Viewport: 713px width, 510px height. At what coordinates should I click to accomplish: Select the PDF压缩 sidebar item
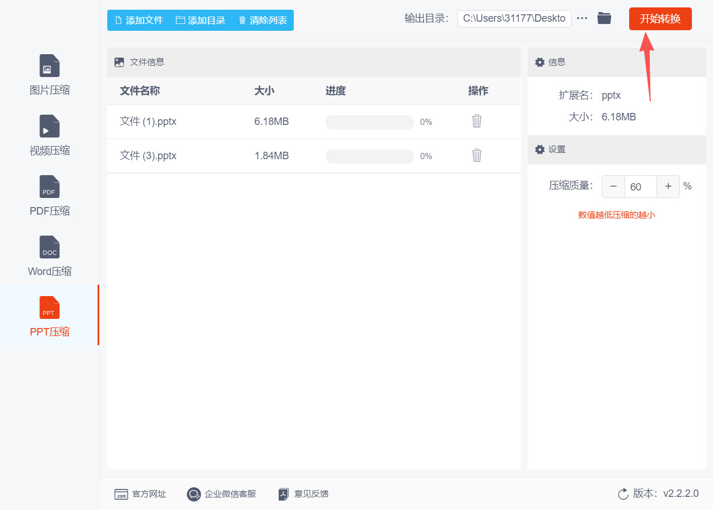coord(50,196)
